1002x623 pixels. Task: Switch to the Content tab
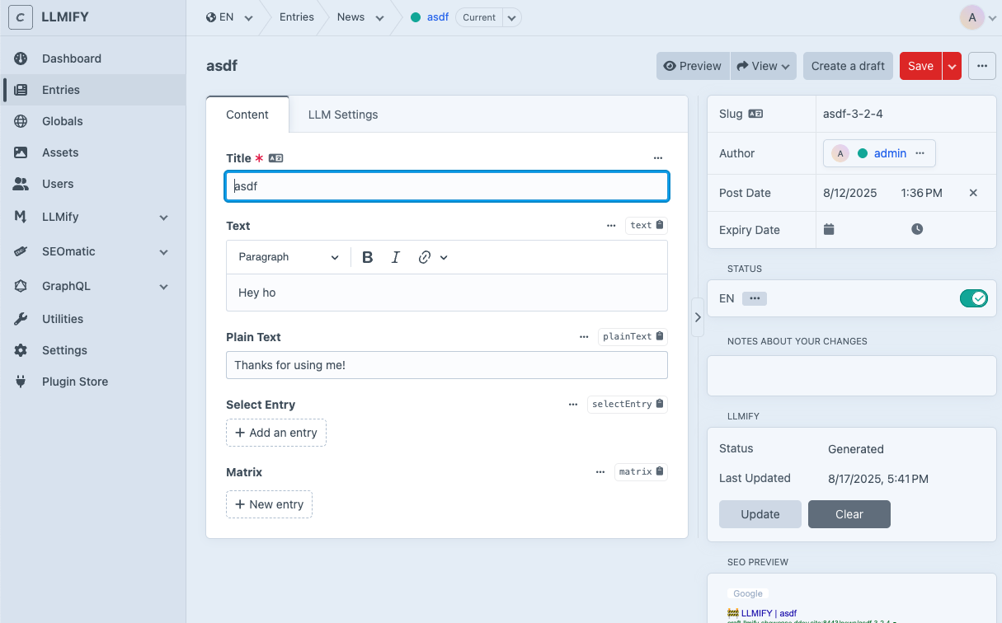(x=247, y=115)
